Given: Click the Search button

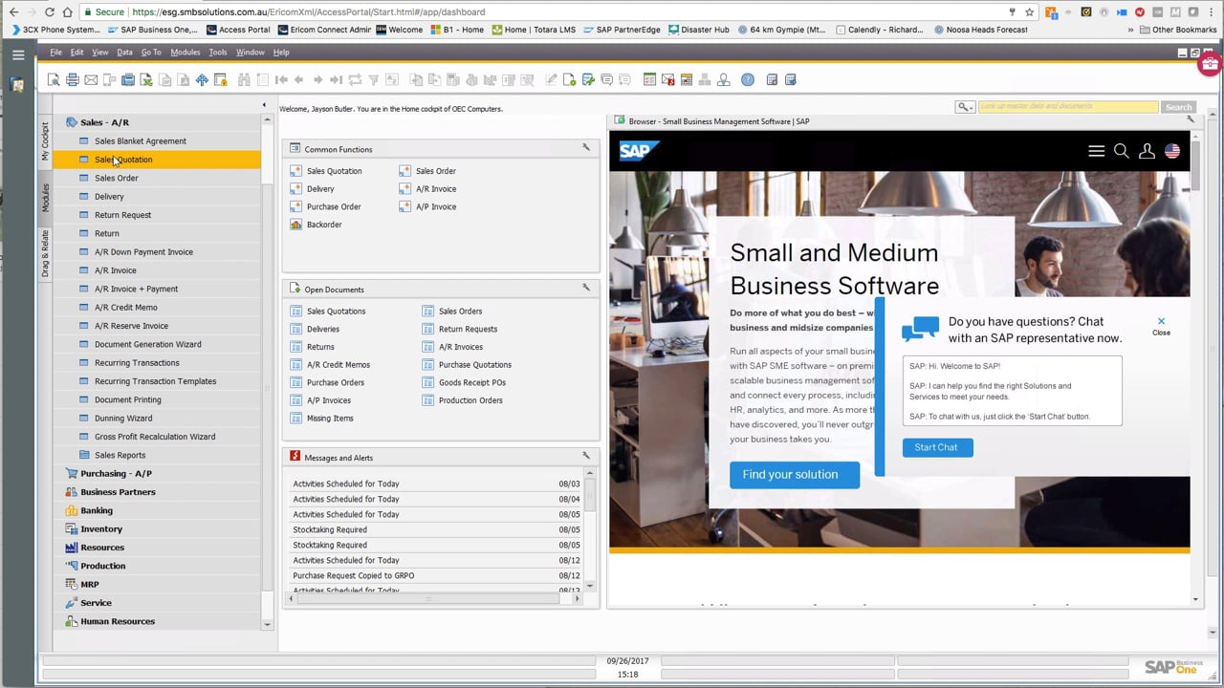Looking at the screenshot, I should pos(1178,107).
